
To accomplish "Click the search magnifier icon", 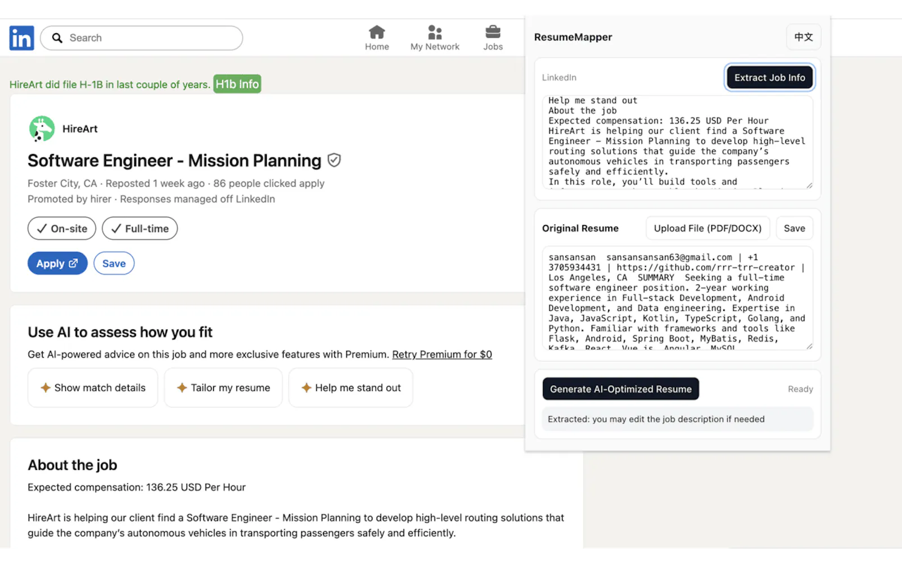I will (57, 38).
